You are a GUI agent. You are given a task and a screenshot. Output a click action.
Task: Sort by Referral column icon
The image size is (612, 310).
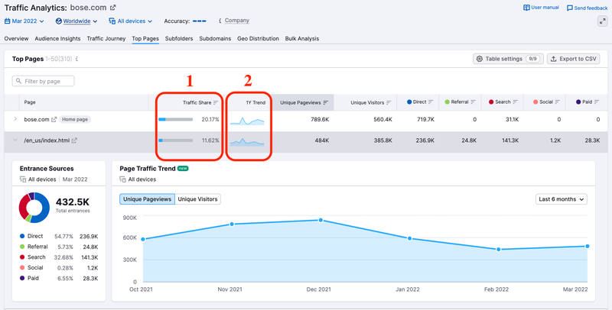coord(473,102)
